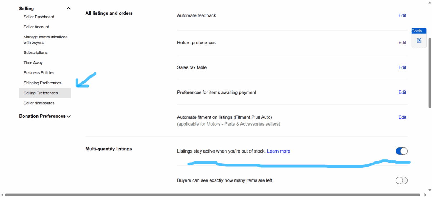Enable buyers see items left toggle
The width and height of the screenshot is (432, 197).
(x=401, y=180)
